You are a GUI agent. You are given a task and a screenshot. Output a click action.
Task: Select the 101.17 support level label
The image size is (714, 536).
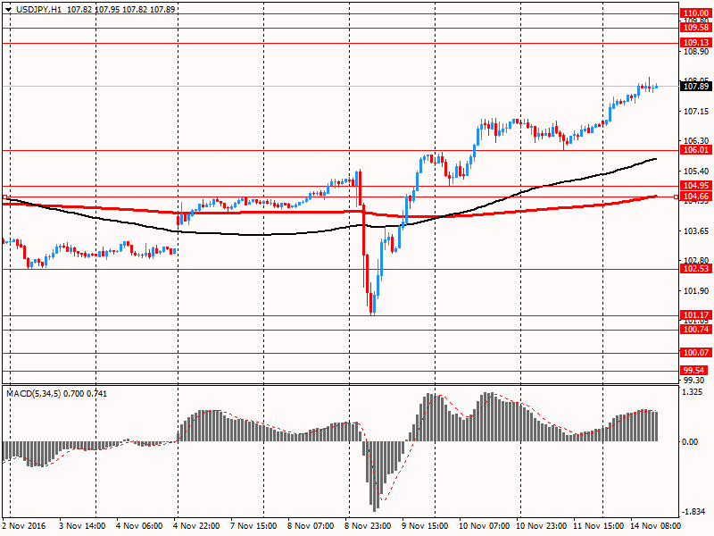click(696, 315)
